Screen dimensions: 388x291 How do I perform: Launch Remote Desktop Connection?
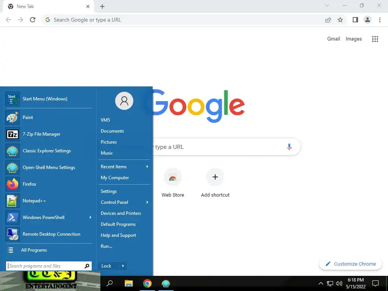pos(49,234)
